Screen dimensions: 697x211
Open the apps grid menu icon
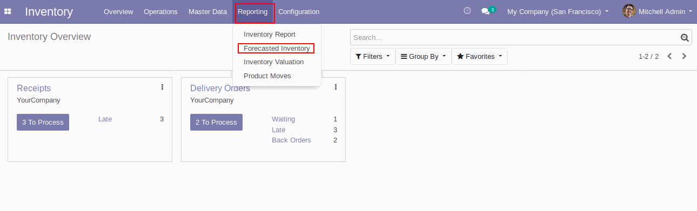(x=8, y=11)
